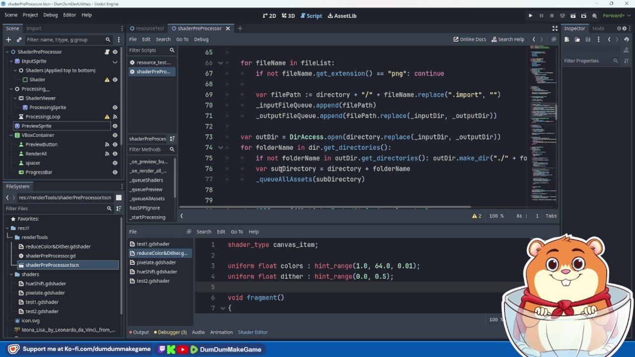Fold code block at line 66
The image size is (635, 357).
(x=221, y=63)
